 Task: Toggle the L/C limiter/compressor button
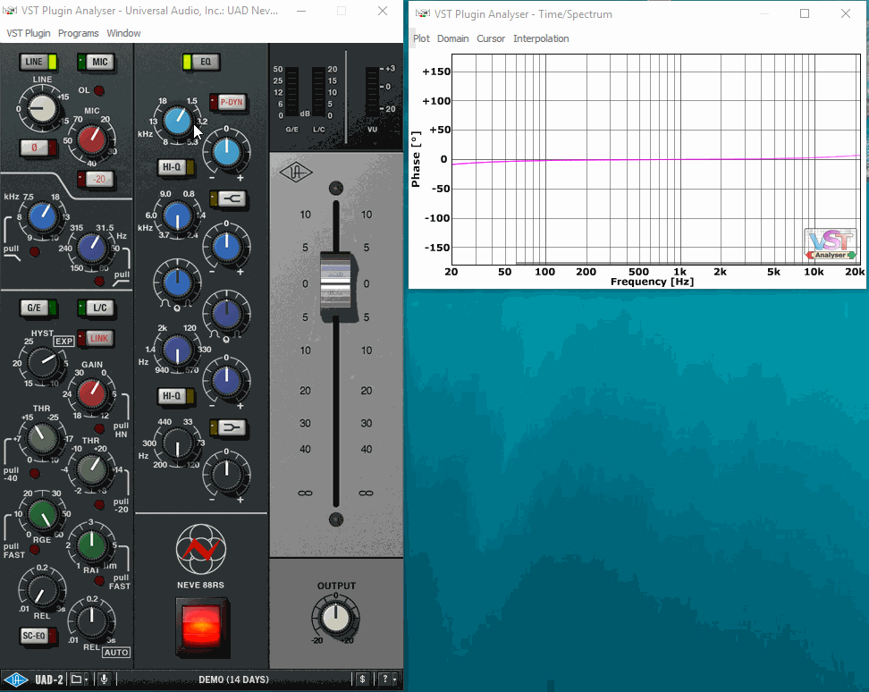click(96, 308)
